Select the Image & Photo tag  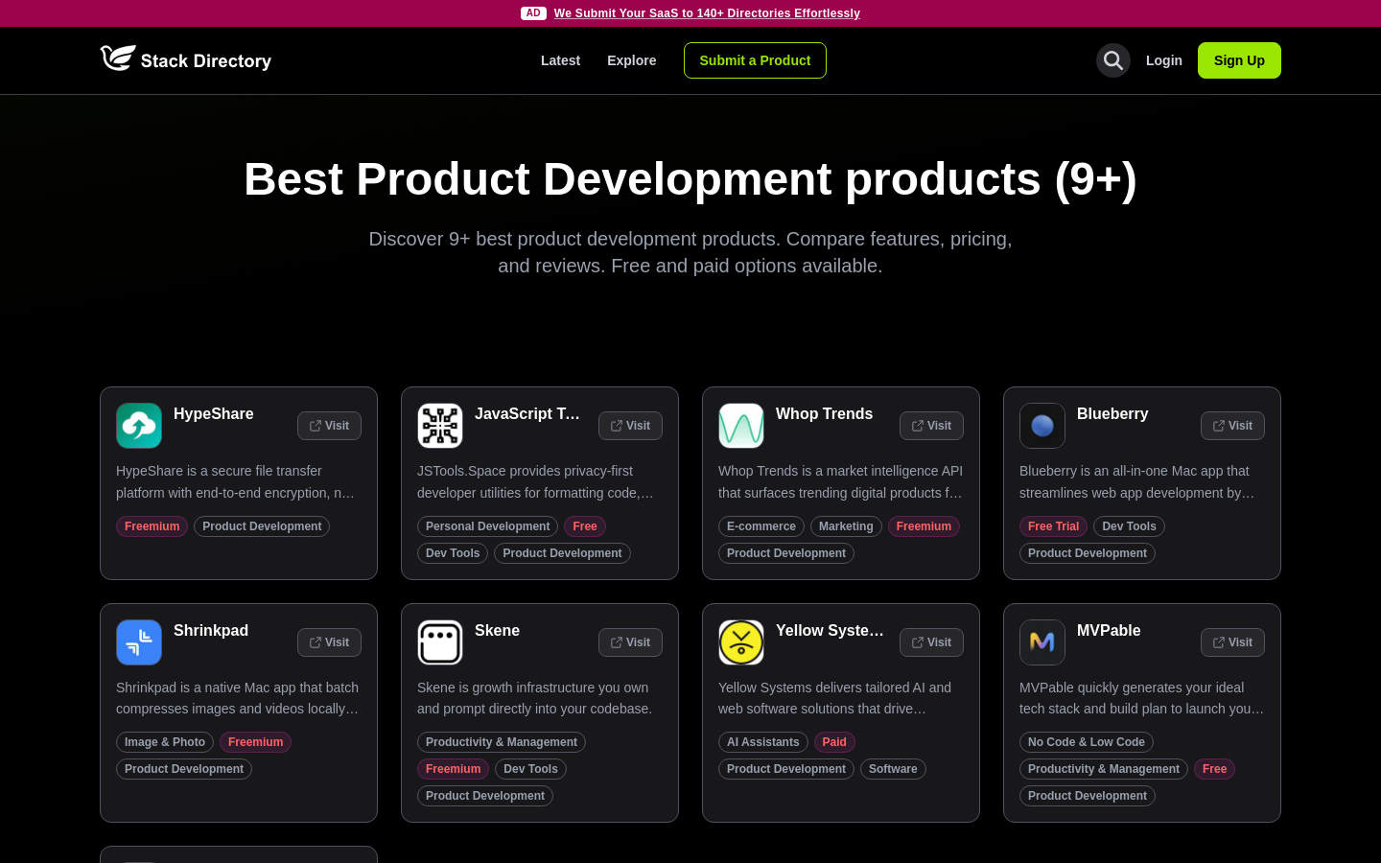coord(165,742)
